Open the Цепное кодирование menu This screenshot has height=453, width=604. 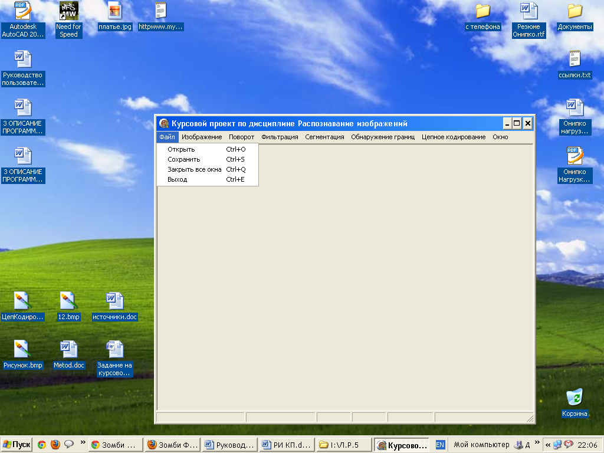pos(454,137)
